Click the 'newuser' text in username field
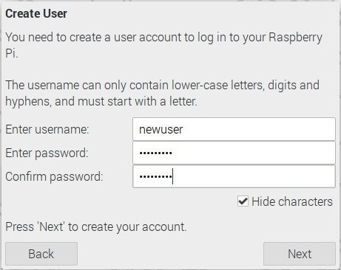Viewport: 341px width, 270px height. 161,129
